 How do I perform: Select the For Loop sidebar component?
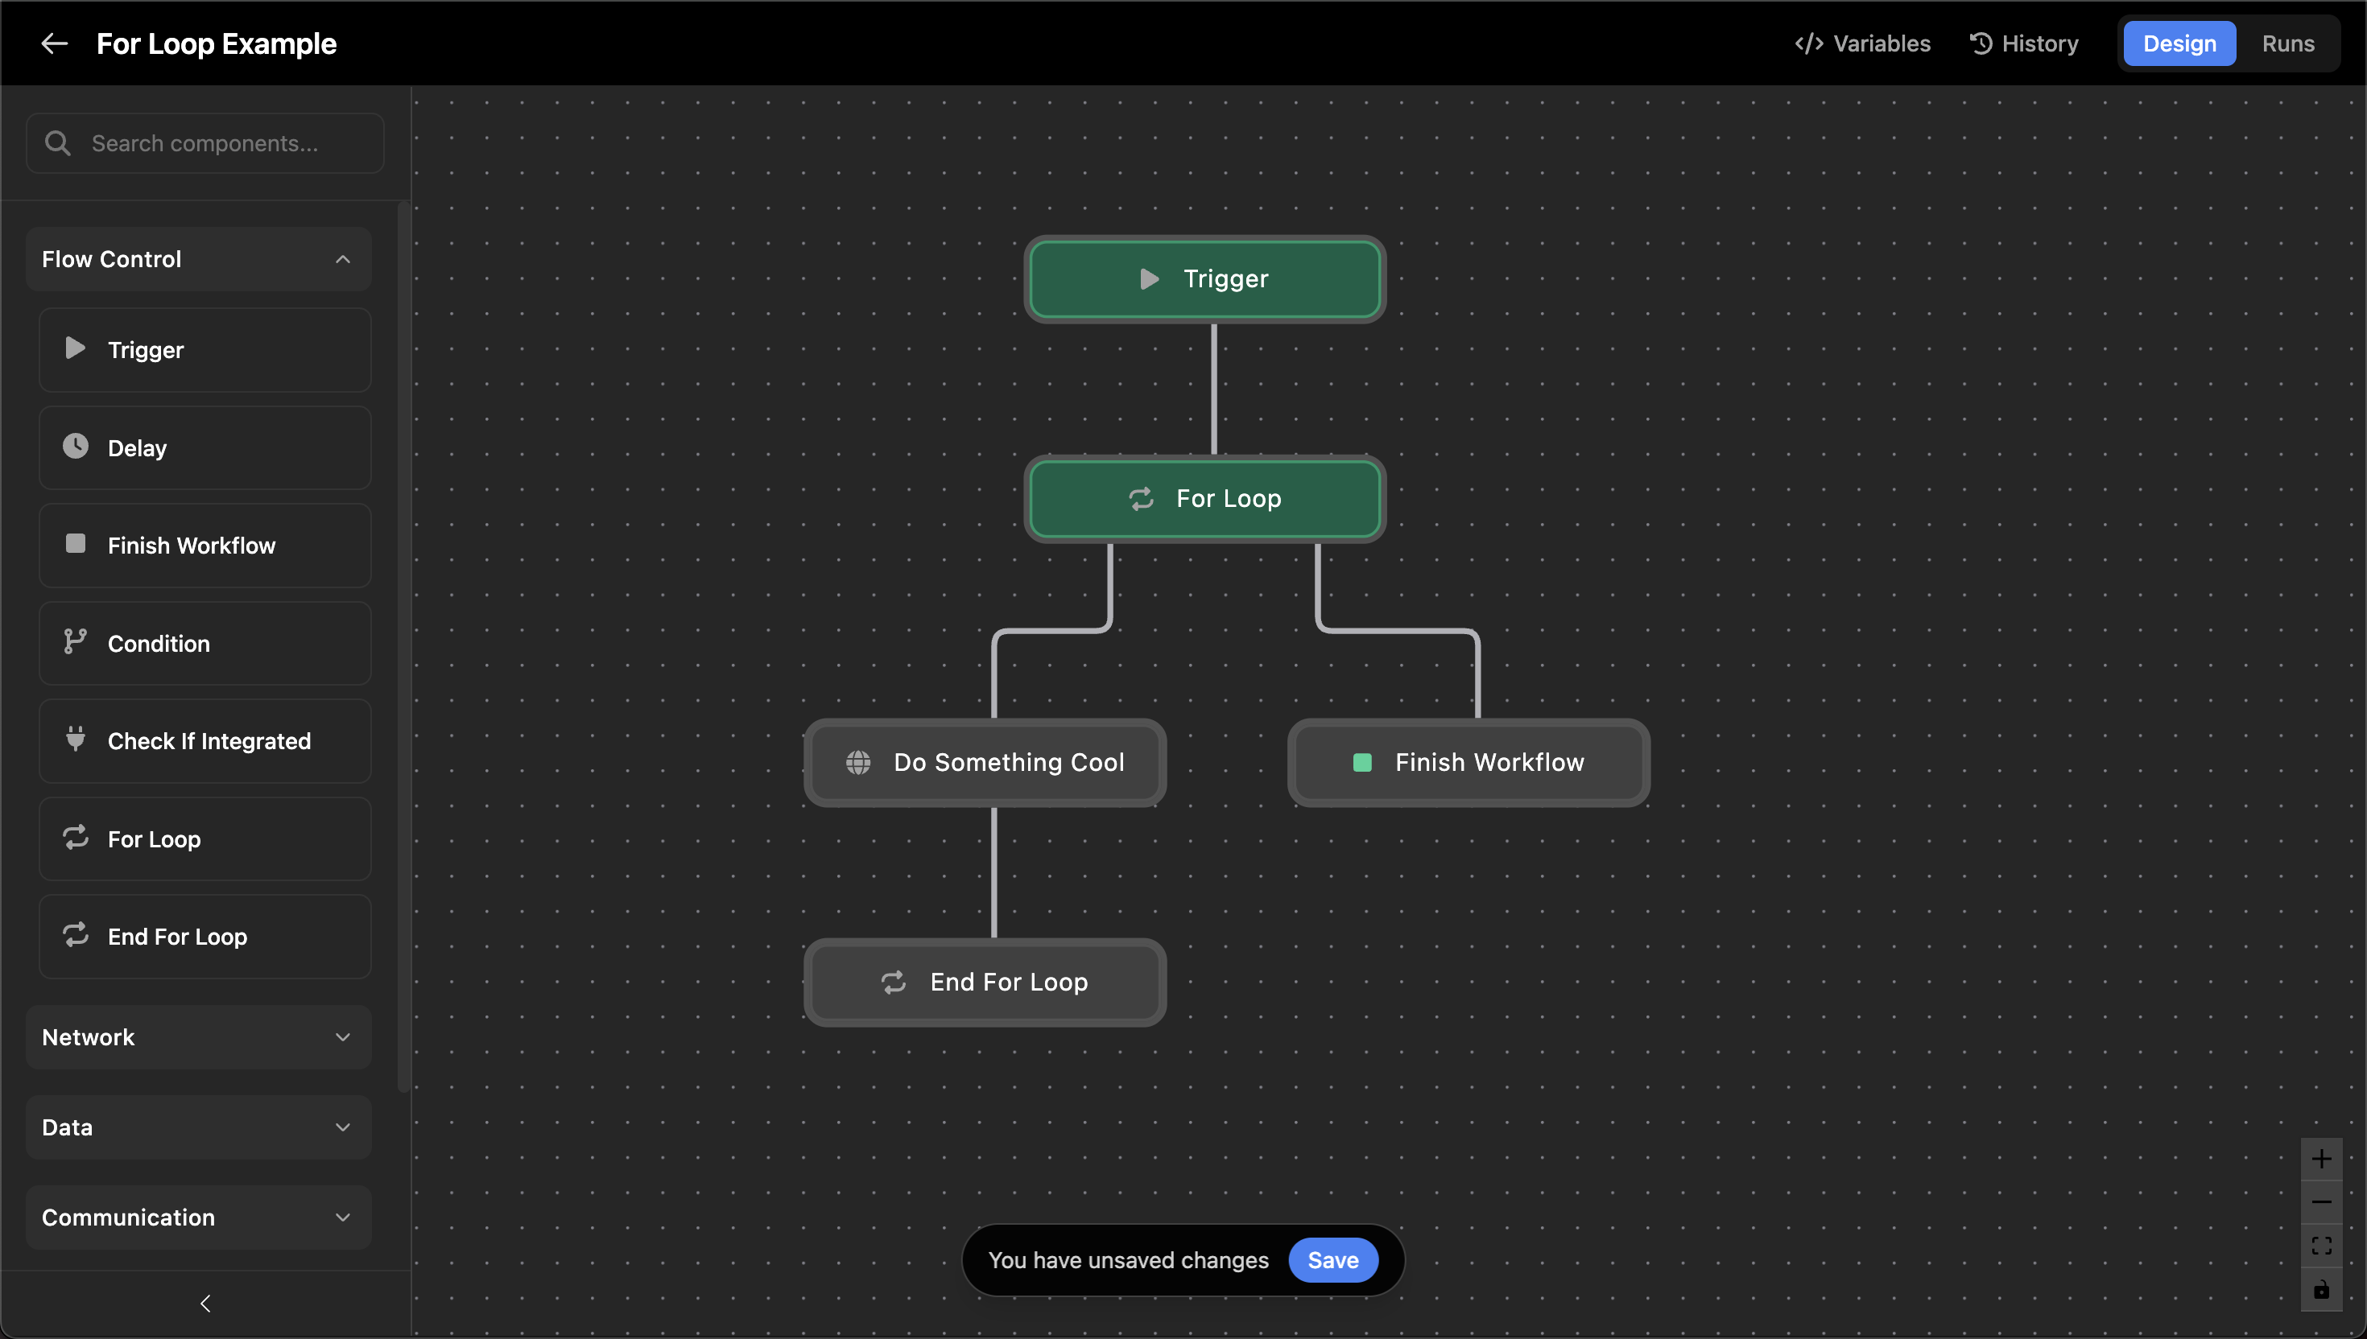pos(204,838)
